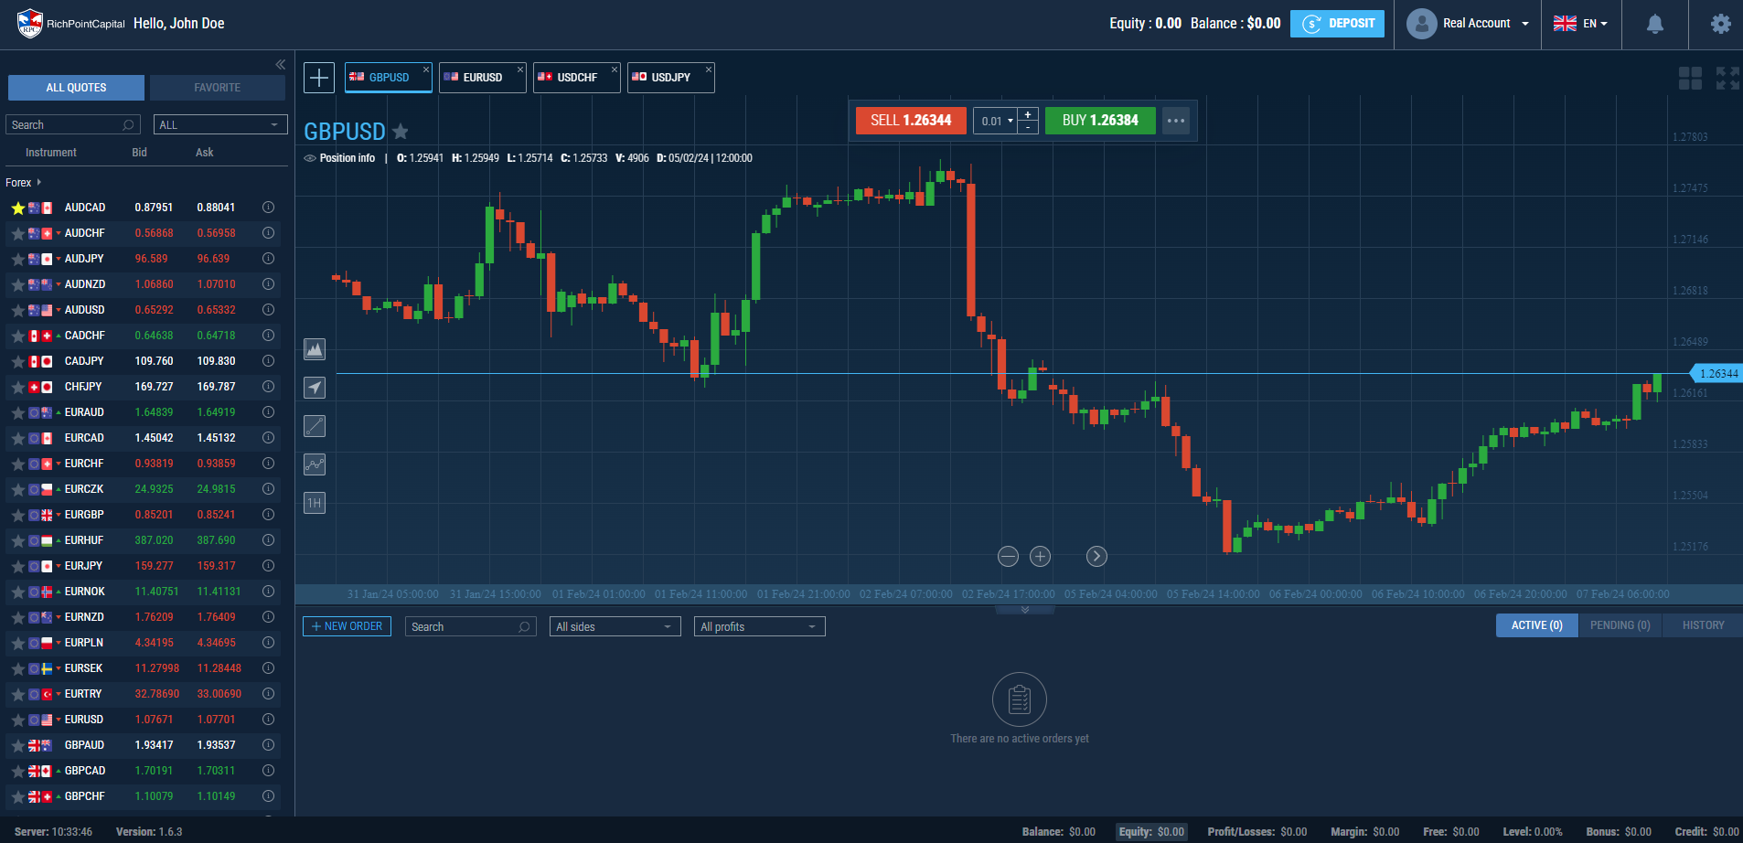Click the DEPOSIT button
This screenshot has height=843, width=1743.
[1337, 24]
